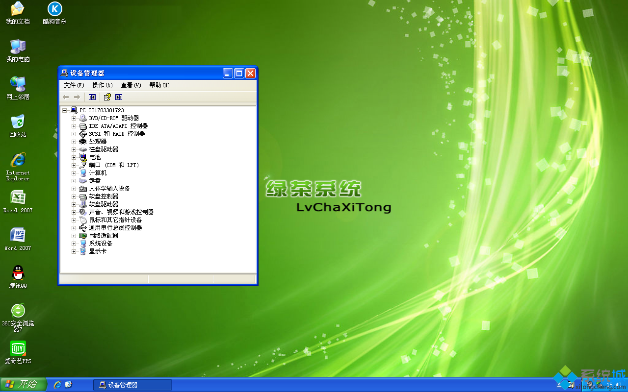628x392 pixels.
Task: Click the rightmost pane toolbar icon
Action: click(x=119, y=97)
